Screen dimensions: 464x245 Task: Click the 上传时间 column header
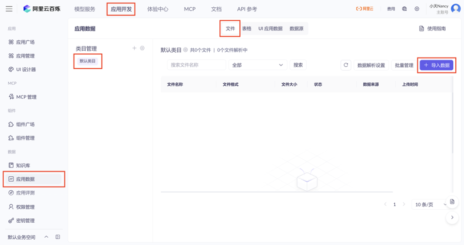pos(410,84)
